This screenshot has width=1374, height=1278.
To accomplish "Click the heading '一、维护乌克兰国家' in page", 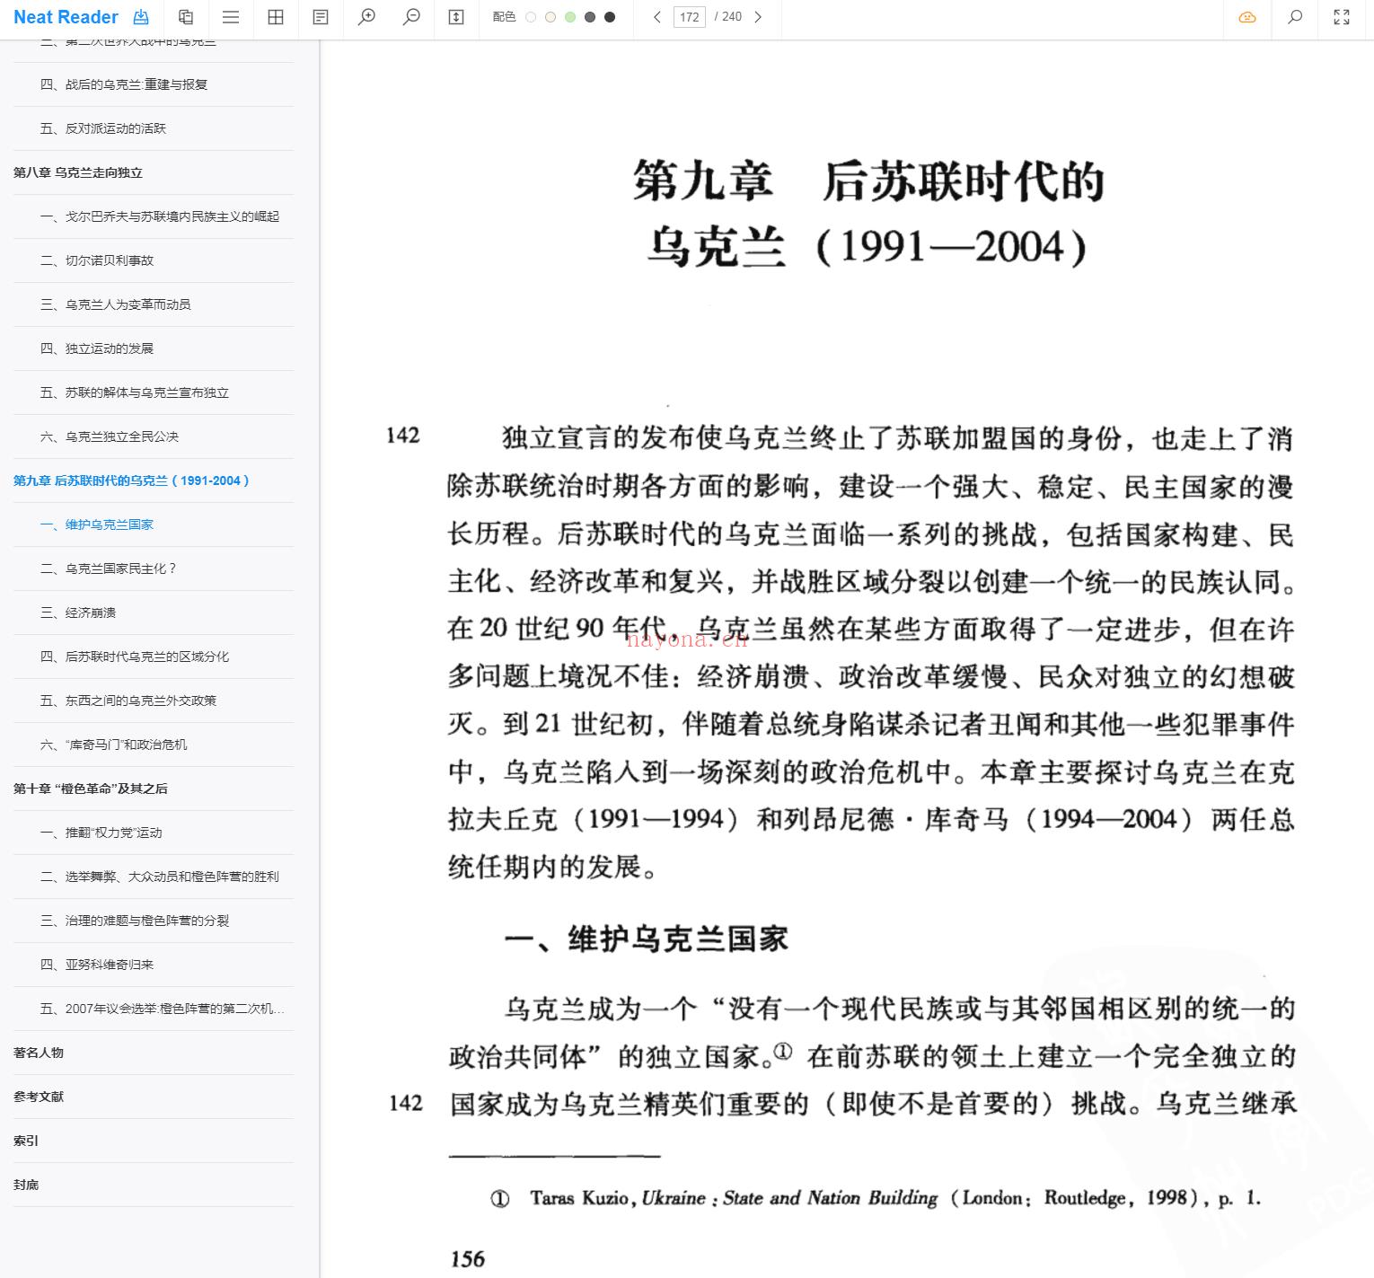I will [647, 939].
